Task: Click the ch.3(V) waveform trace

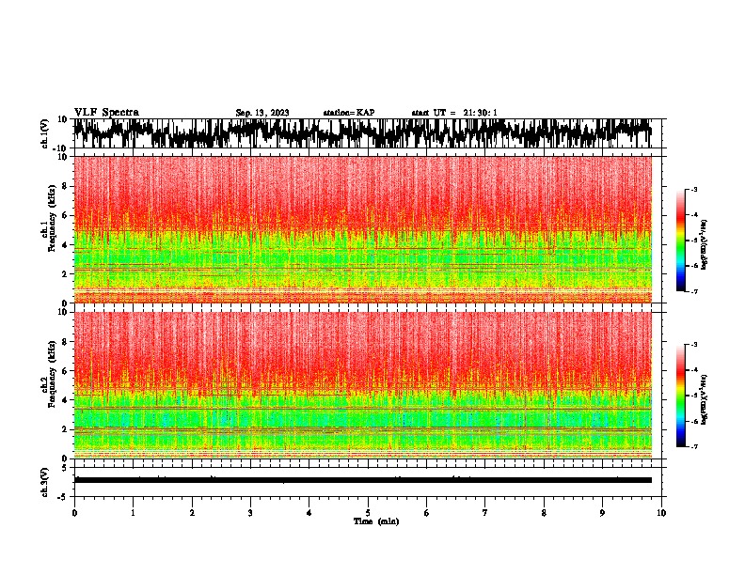Action: click(362, 480)
